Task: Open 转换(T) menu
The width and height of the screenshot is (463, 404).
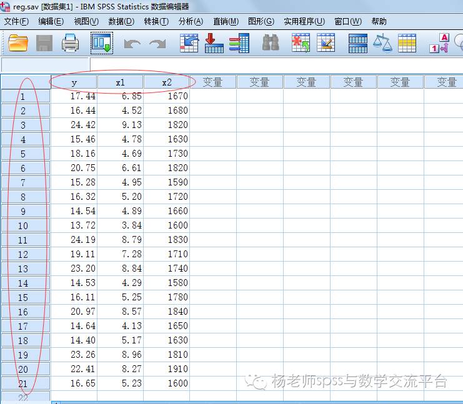Action: point(156,21)
